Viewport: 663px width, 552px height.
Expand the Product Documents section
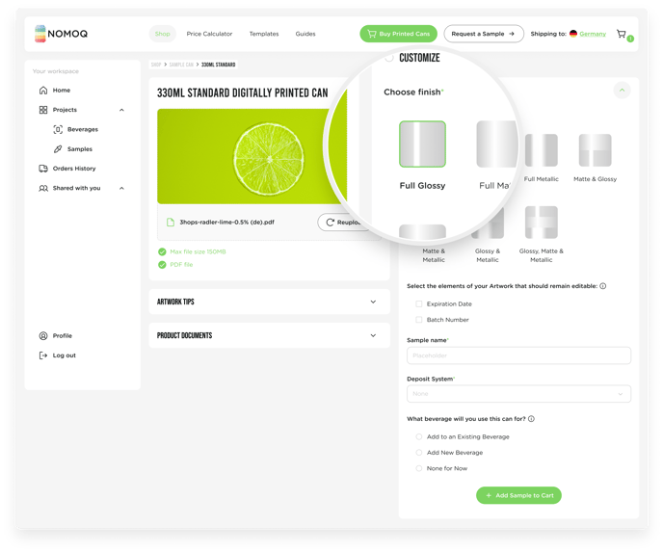tap(270, 335)
